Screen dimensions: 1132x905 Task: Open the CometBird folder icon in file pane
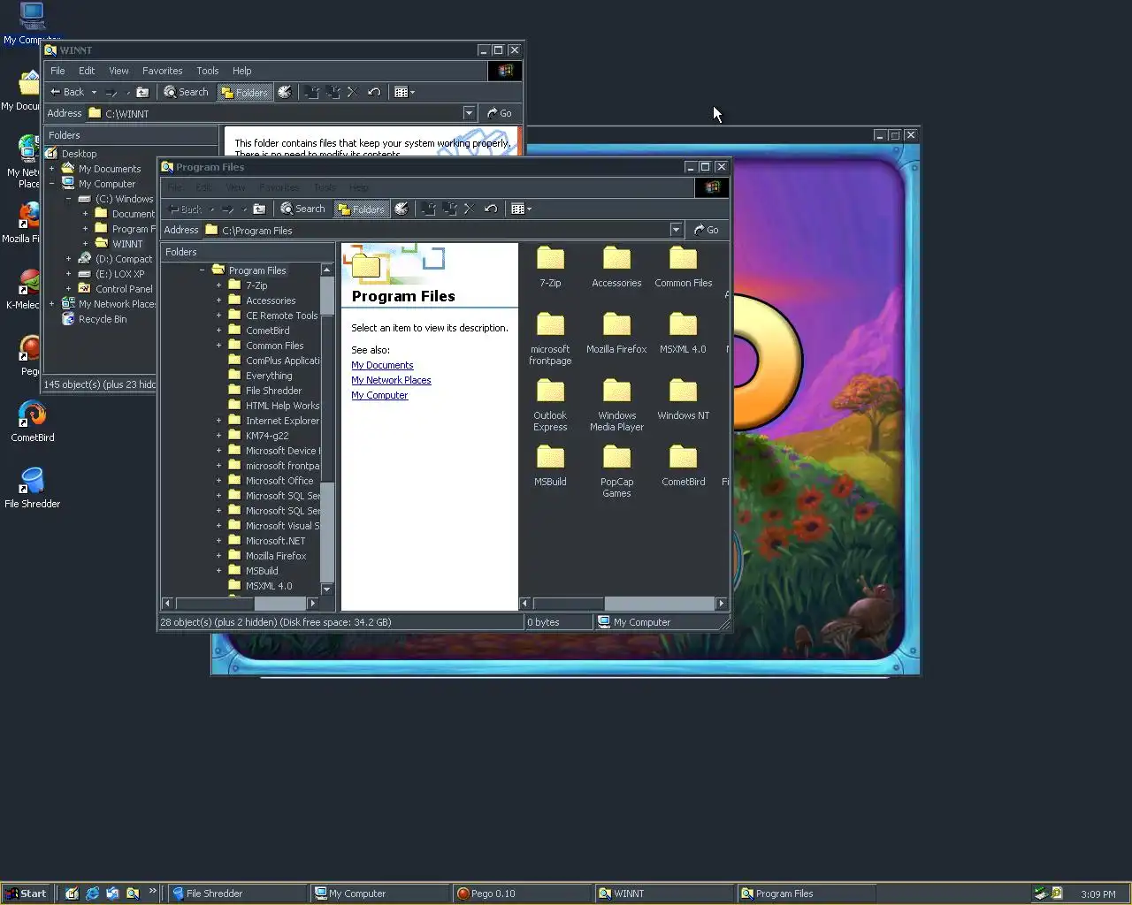[683, 457]
